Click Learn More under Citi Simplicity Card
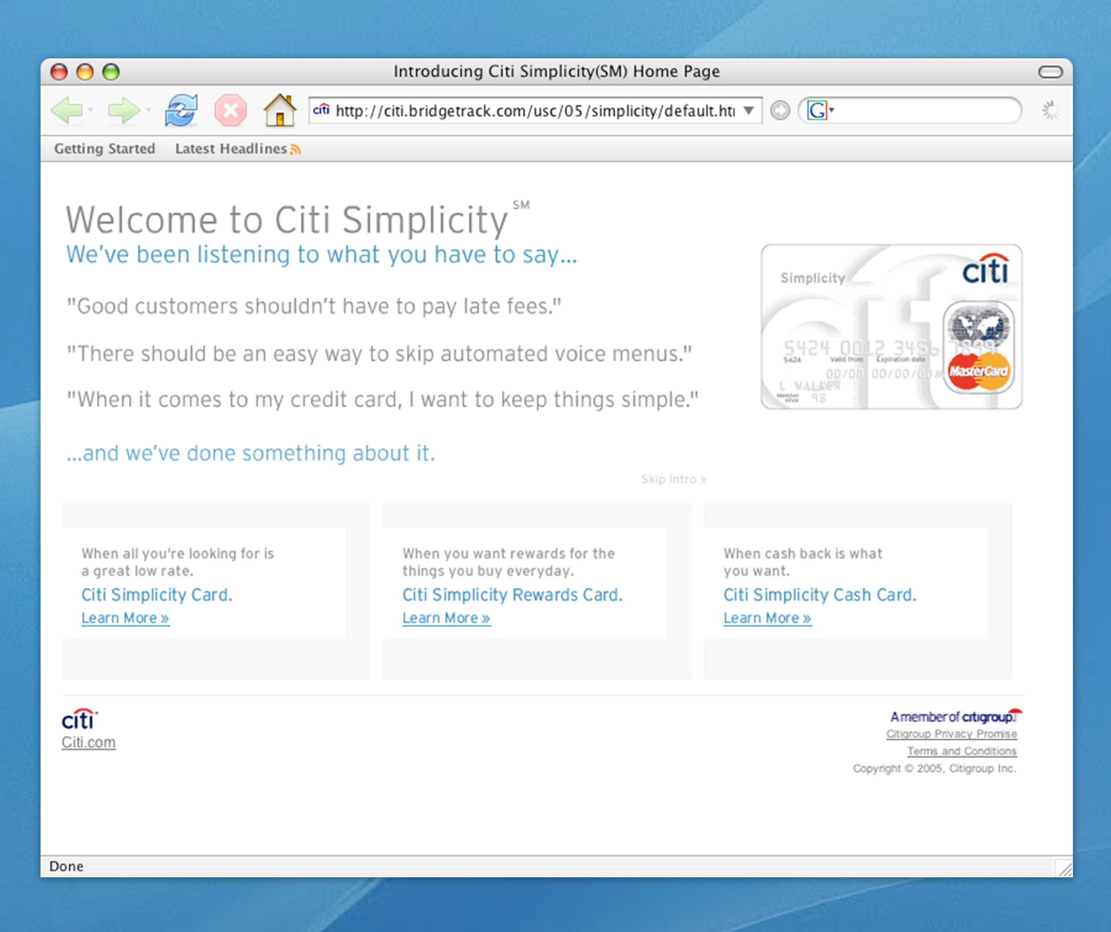Screen dimensions: 1111x932 (x=125, y=618)
